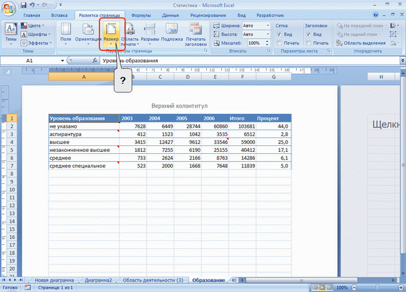
Task: Click the zoom out minus button
Action: (354, 287)
